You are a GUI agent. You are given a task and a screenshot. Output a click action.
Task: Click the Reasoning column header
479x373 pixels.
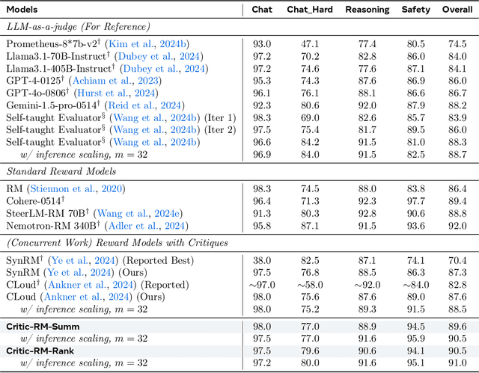click(x=367, y=10)
